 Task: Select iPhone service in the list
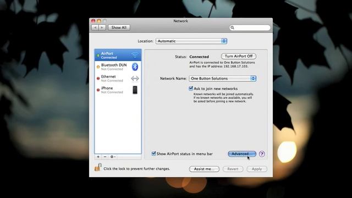click(x=118, y=90)
